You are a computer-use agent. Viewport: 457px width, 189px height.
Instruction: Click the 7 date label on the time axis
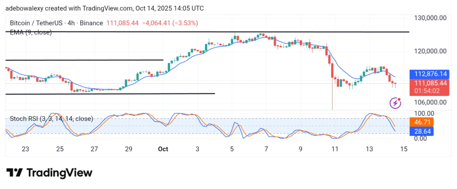(266, 149)
